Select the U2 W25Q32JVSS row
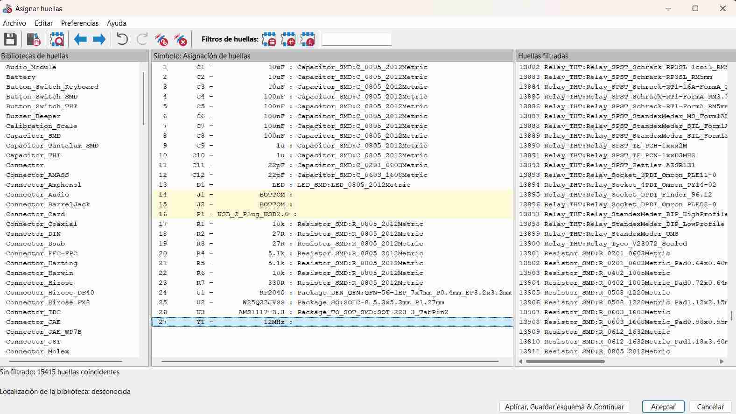This screenshot has height=414, width=736. [332, 302]
